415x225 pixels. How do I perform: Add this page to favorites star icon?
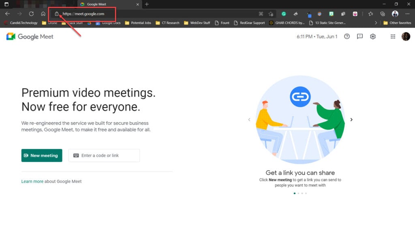pos(271,14)
